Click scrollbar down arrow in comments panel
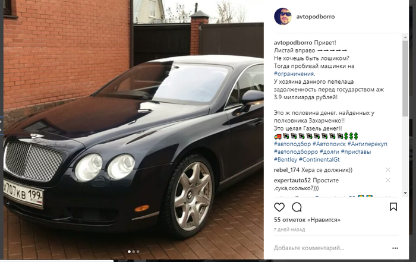 click(405, 193)
